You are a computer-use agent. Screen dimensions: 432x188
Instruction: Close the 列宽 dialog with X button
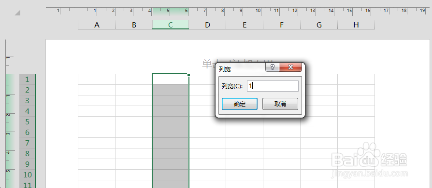[x=290, y=67]
